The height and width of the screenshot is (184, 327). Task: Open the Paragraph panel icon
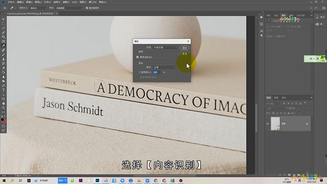(x=262, y=36)
